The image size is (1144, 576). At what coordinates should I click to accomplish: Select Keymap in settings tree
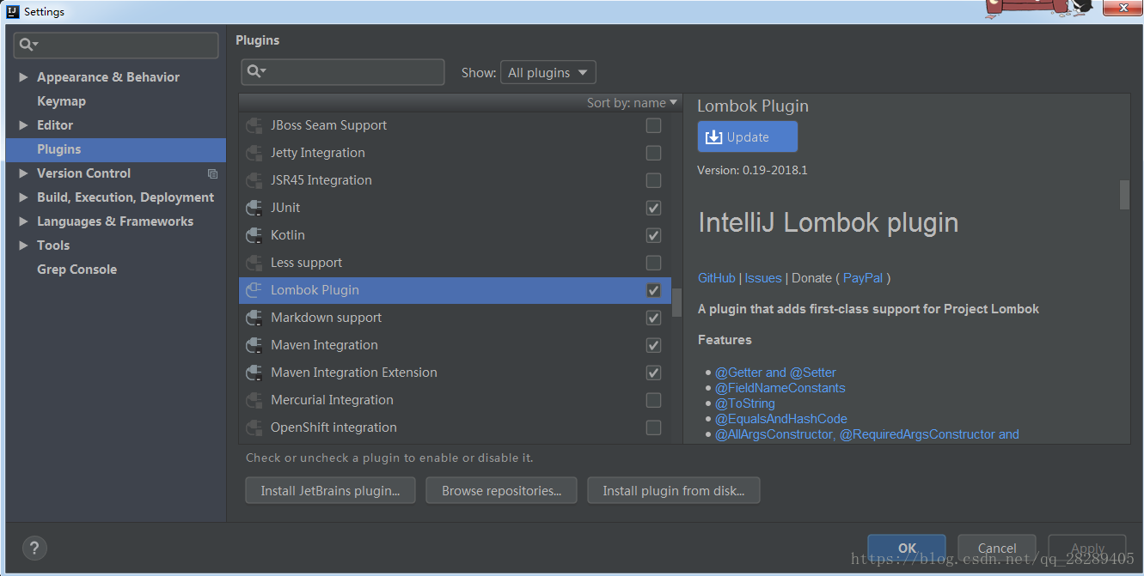(x=61, y=101)
